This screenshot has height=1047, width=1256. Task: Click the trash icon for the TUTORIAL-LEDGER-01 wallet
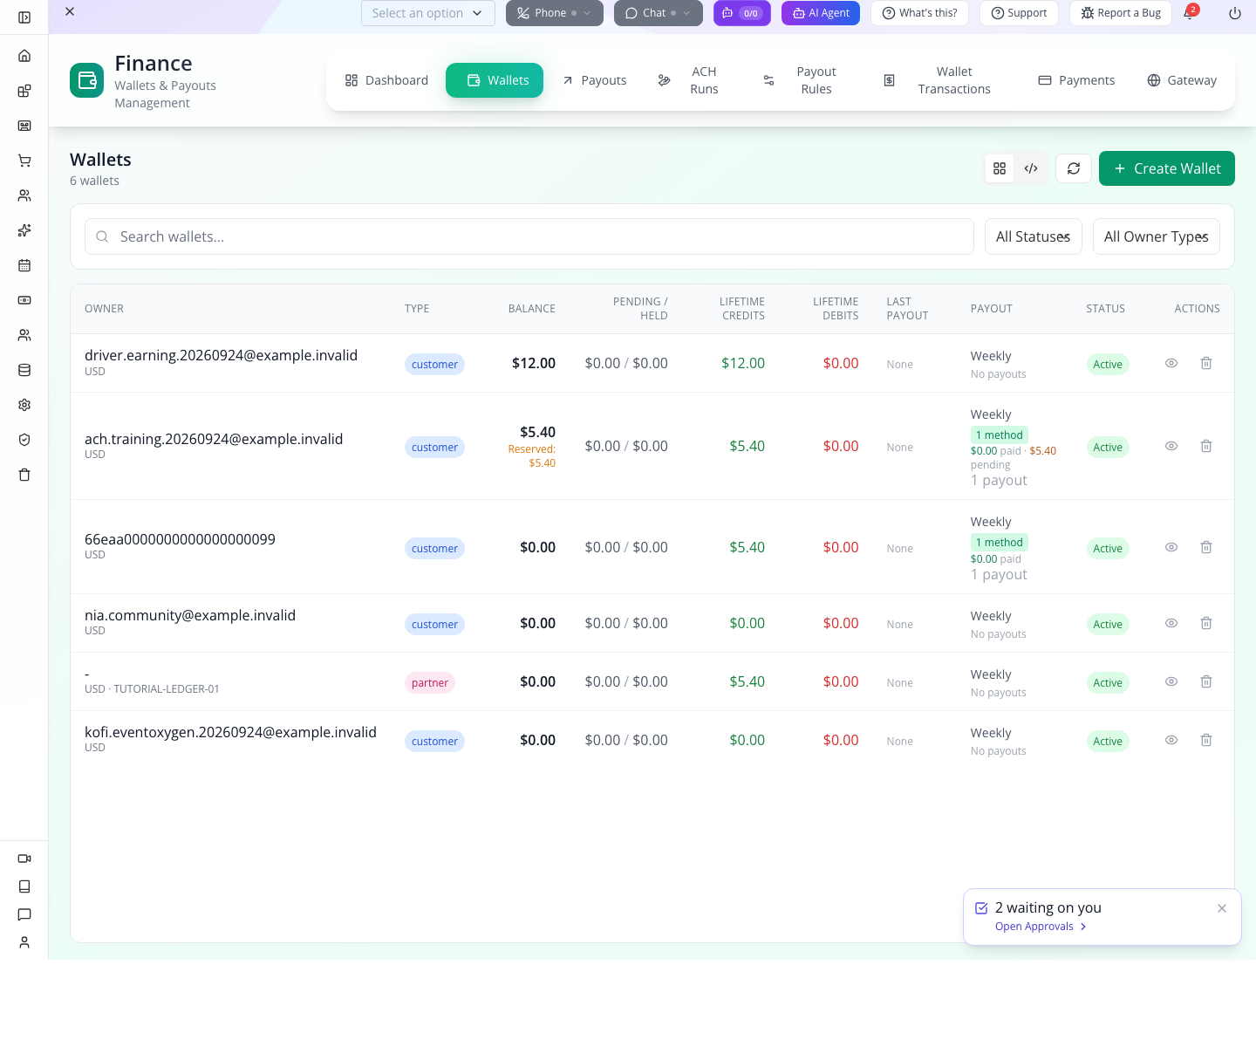click(1206, 681)
